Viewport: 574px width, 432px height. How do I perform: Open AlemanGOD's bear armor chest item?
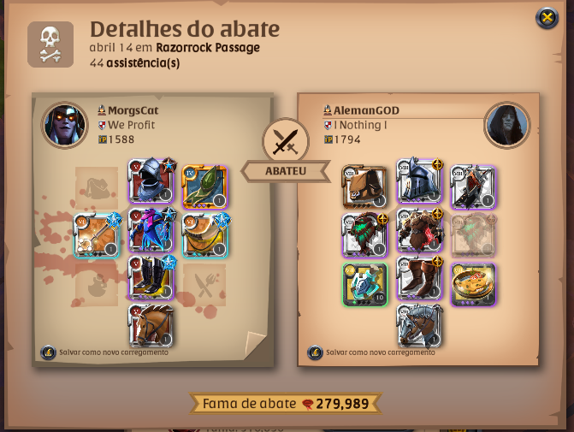419,230
